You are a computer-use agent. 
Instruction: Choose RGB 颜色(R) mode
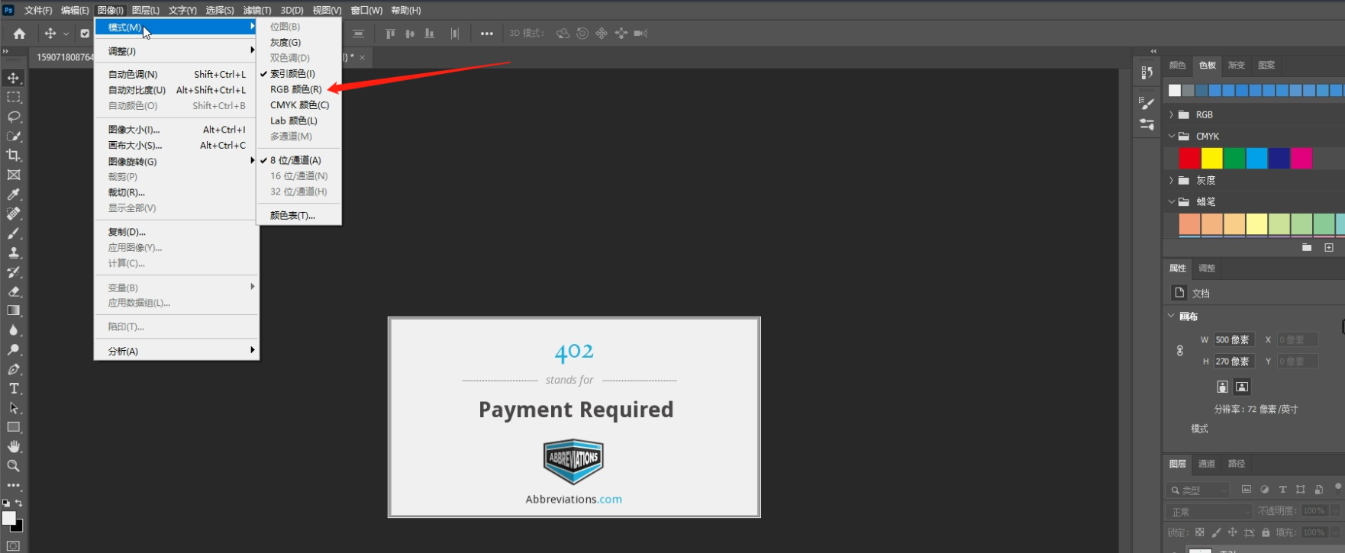[298, 89]
